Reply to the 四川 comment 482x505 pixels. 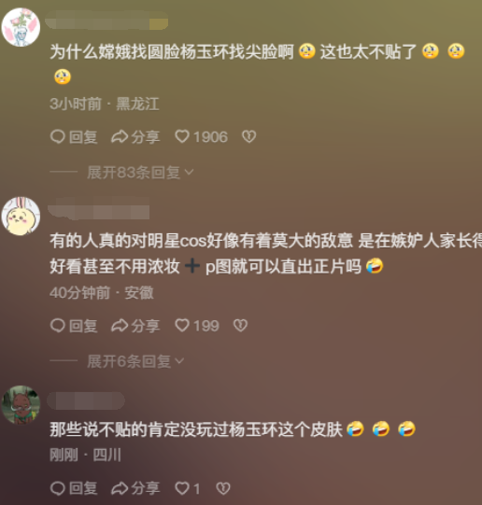74,488
